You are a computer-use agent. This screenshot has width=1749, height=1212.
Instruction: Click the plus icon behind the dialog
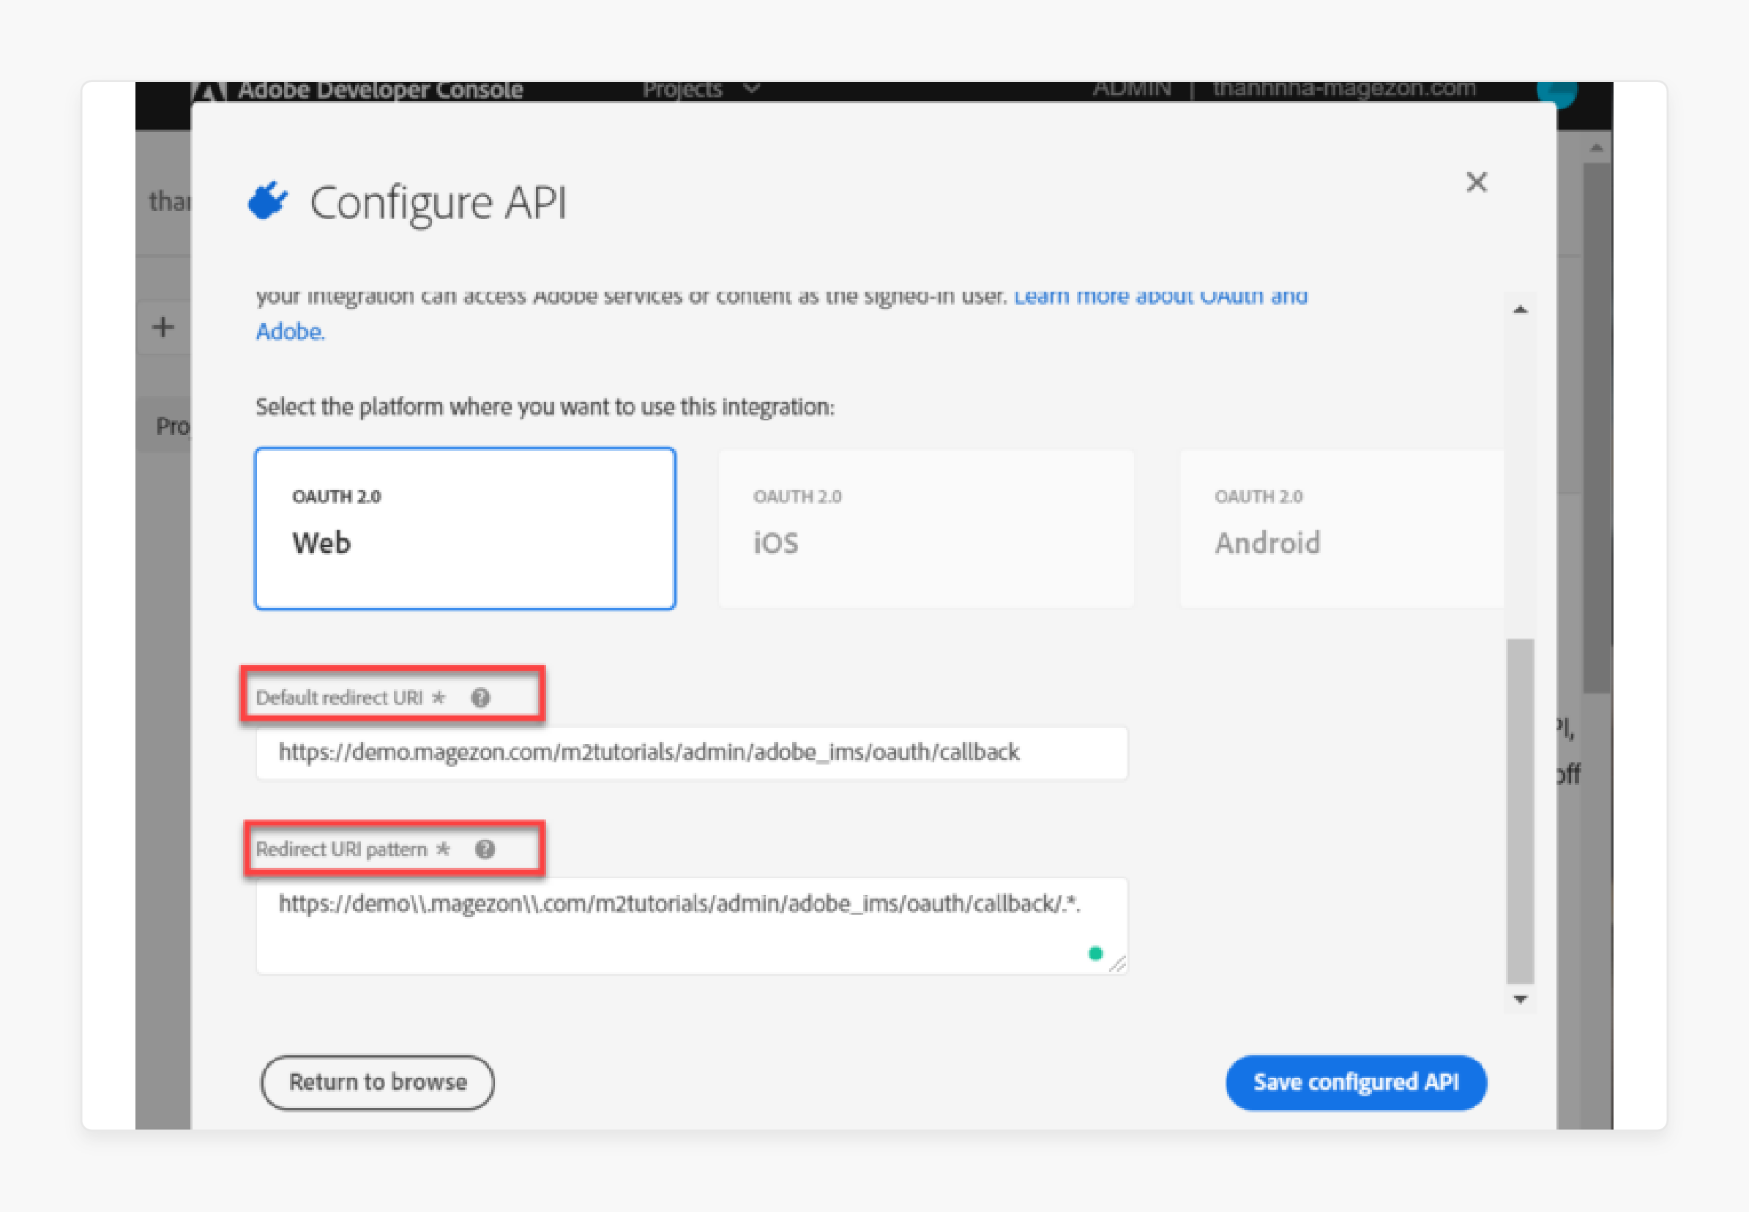click(x=163, y=327)
